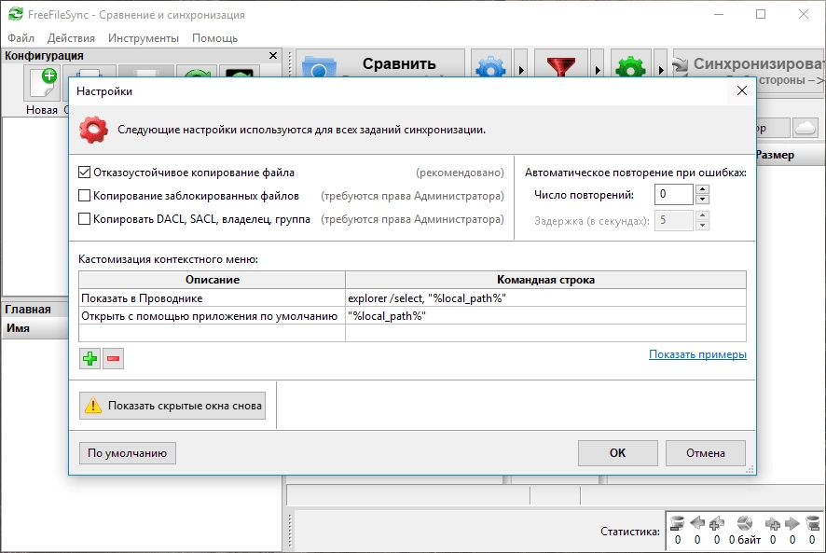Toggle copy DACL, SACL, owner, group
This screenshot has width=826, height=553.
(x=84, y=219)
